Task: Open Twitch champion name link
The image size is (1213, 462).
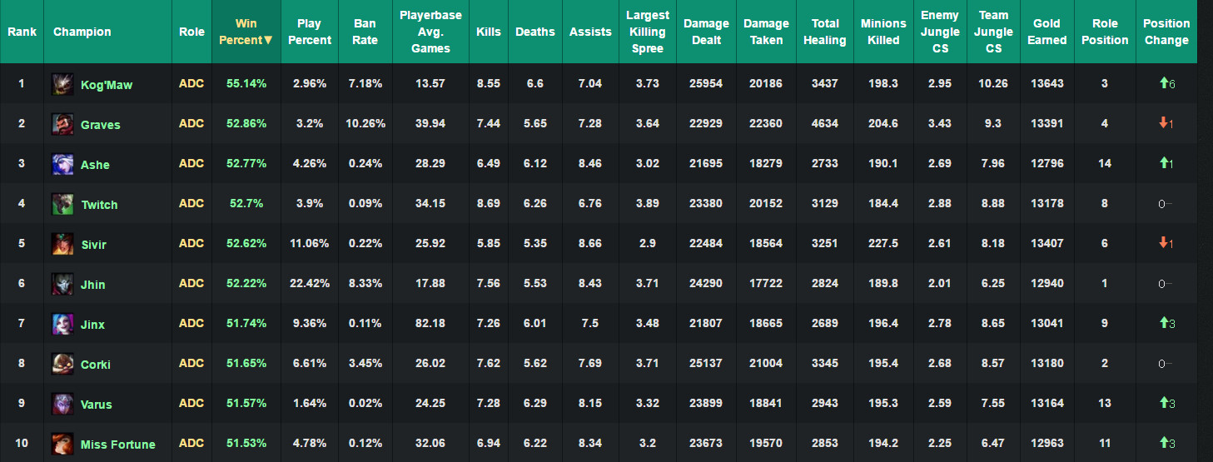Action: point(99,205)
